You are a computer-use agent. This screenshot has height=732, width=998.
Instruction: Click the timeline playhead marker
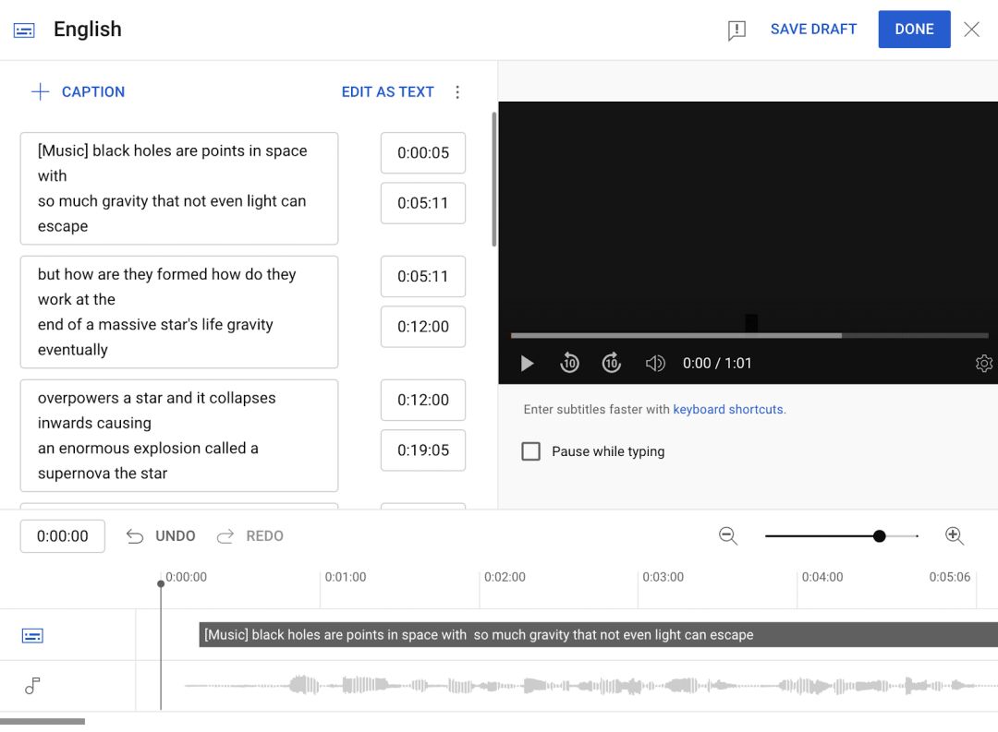(161, 583)
